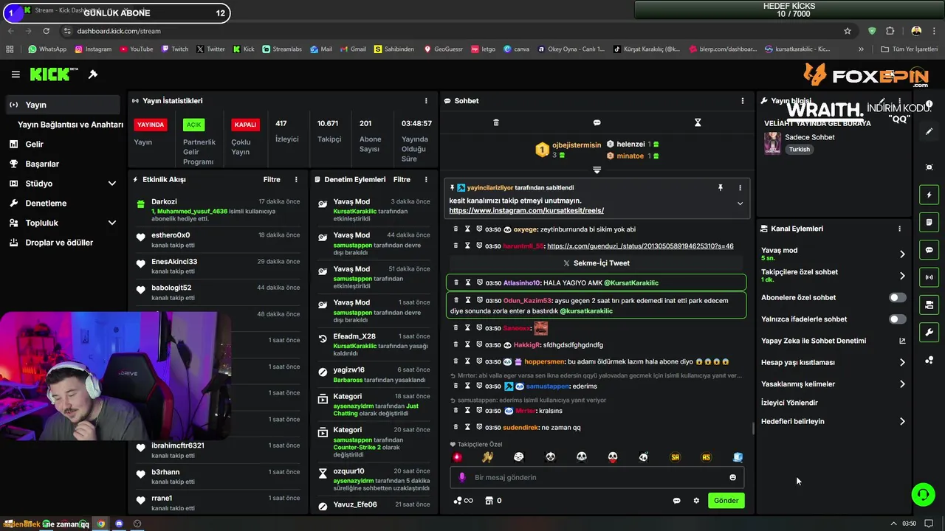Open Yayın Bağlantısı ve Anahtarı
The image size is (945, 531).
[x=70, y=125]
